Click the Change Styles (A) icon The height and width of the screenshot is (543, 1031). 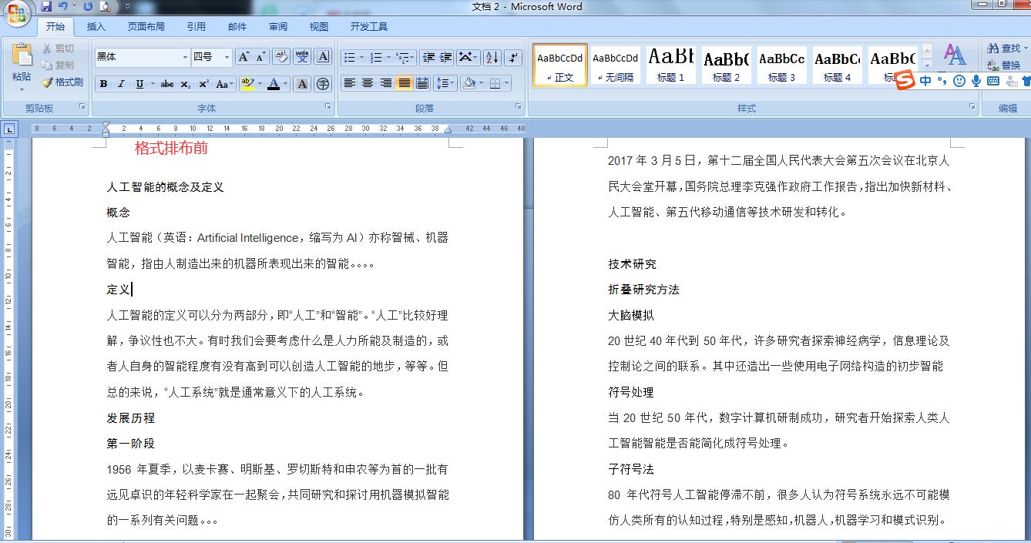955,55
